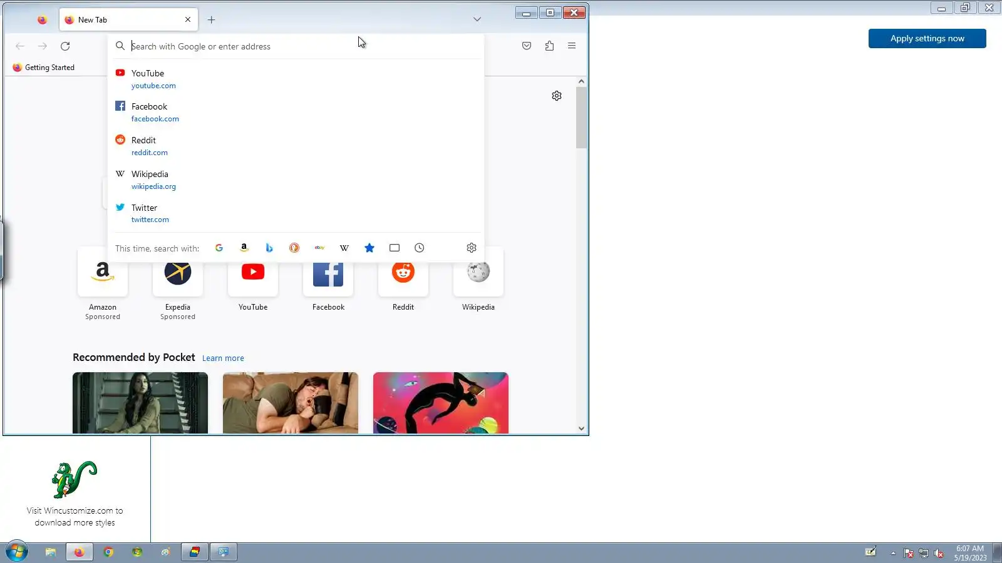1002x563 pixels.
Task: Search this time with Bing
Action: coord(269,248)
